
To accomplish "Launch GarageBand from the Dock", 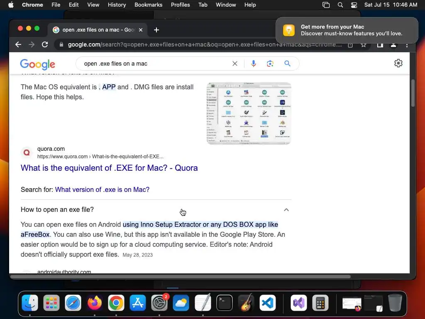I will [x=246, y=303].
